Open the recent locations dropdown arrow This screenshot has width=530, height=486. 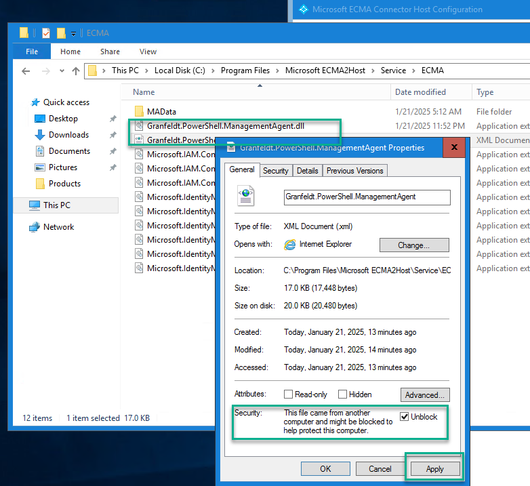60,70
